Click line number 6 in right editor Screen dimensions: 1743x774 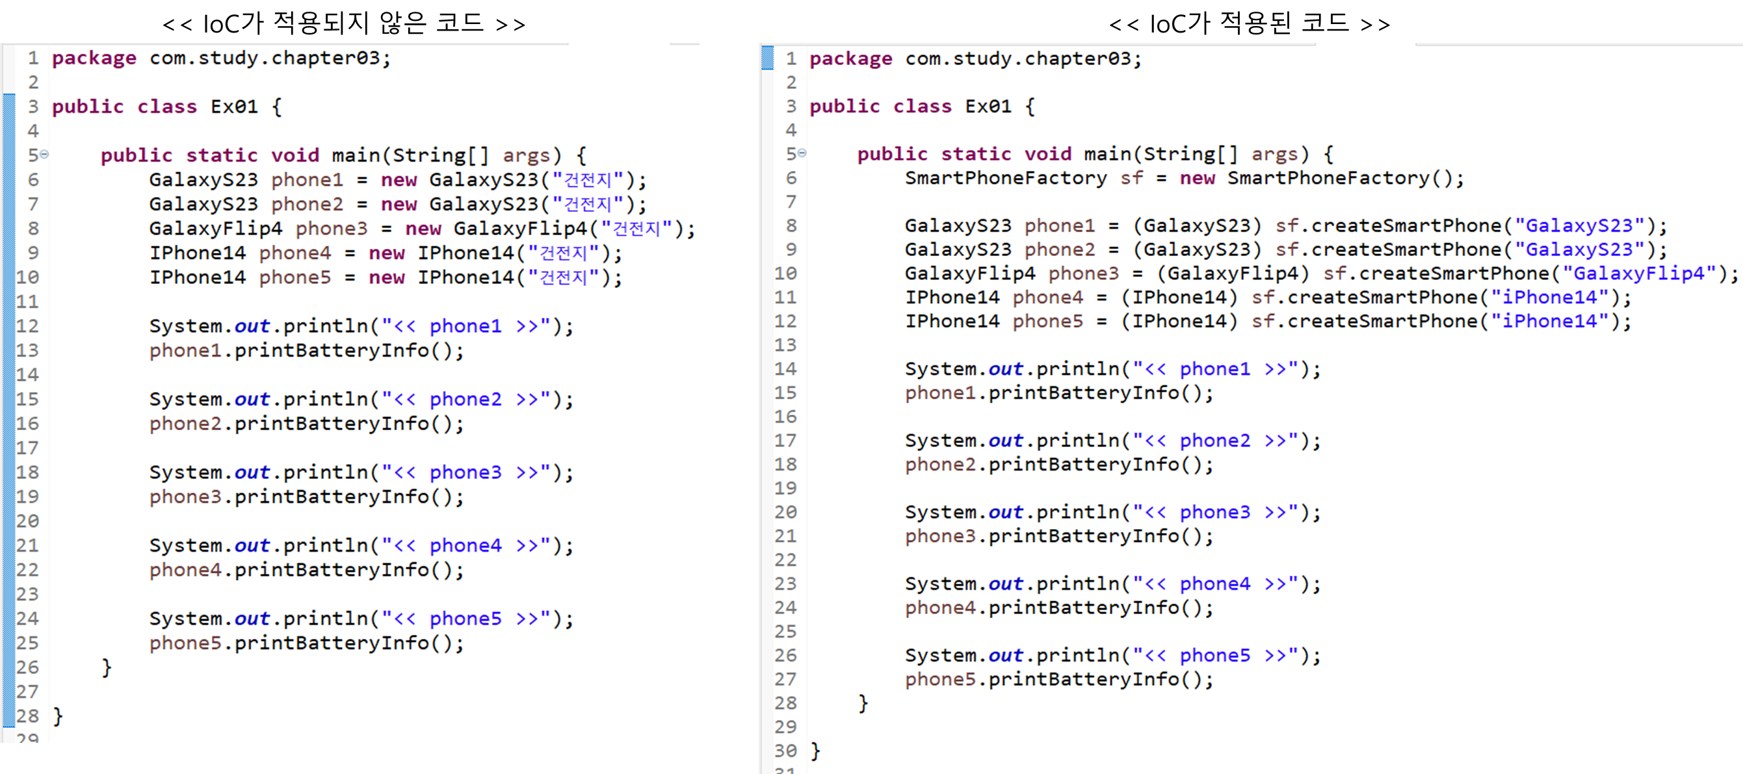click(791, 178)
